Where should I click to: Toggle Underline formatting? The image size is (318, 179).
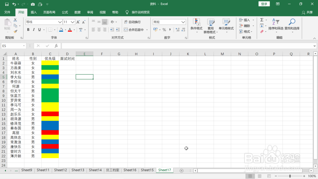click(39, 30)
